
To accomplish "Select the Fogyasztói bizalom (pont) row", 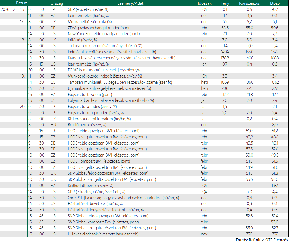I will tap(144, 95).
